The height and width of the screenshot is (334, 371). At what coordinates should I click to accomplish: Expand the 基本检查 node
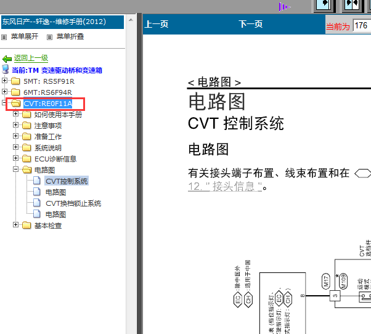(15, 224)
